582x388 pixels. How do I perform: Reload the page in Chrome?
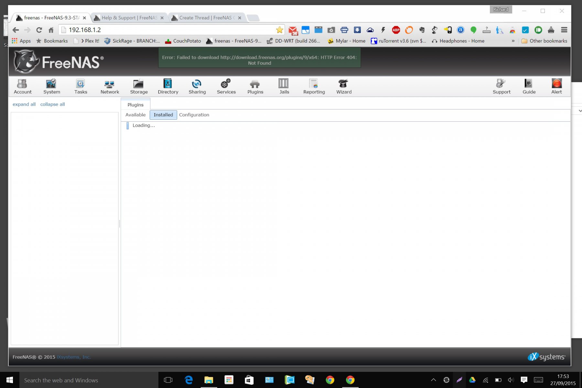(x=39, y=30)
